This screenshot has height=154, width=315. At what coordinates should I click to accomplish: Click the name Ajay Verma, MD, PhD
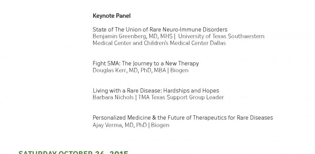(120, 125)
